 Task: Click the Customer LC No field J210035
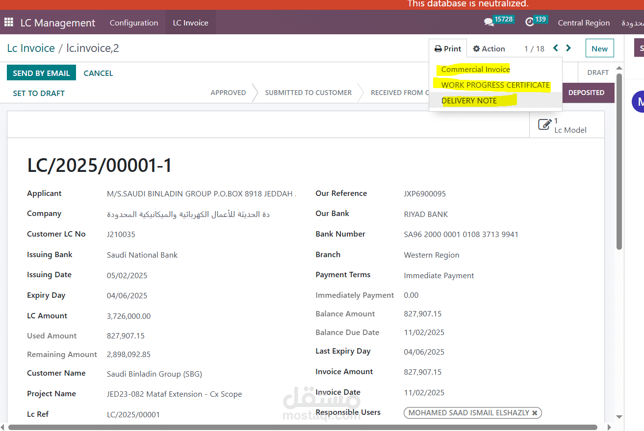click(x=121, y=234)
